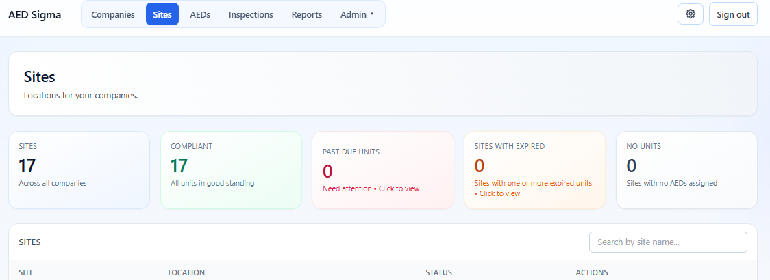The height and width of the screenshot is (280, 770).
Task: Click the STATUS column header
Action: coord(438,272)
